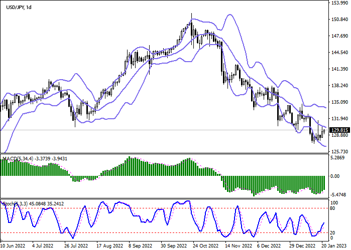Select the 153.990 price axis label
The width and height of the screenshot is (351, 250).
coord(340,3)
